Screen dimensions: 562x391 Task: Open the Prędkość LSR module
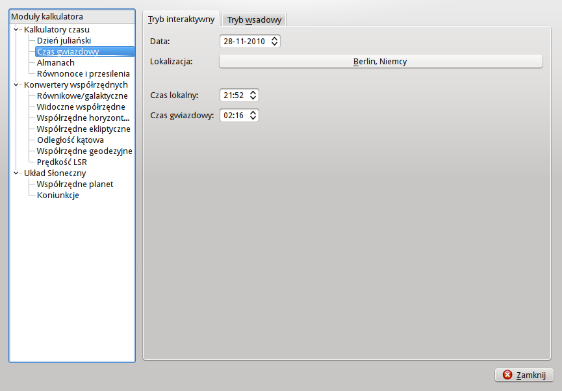[62, 162]
